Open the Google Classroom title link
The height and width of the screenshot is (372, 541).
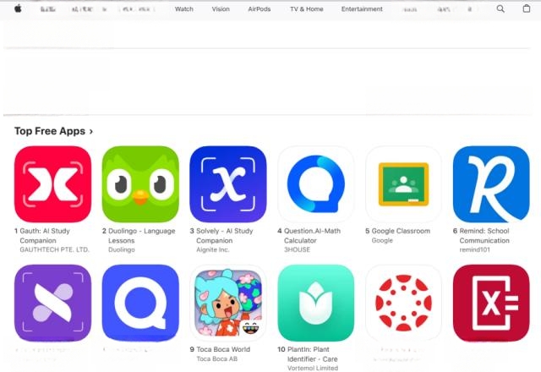(401, 231)
